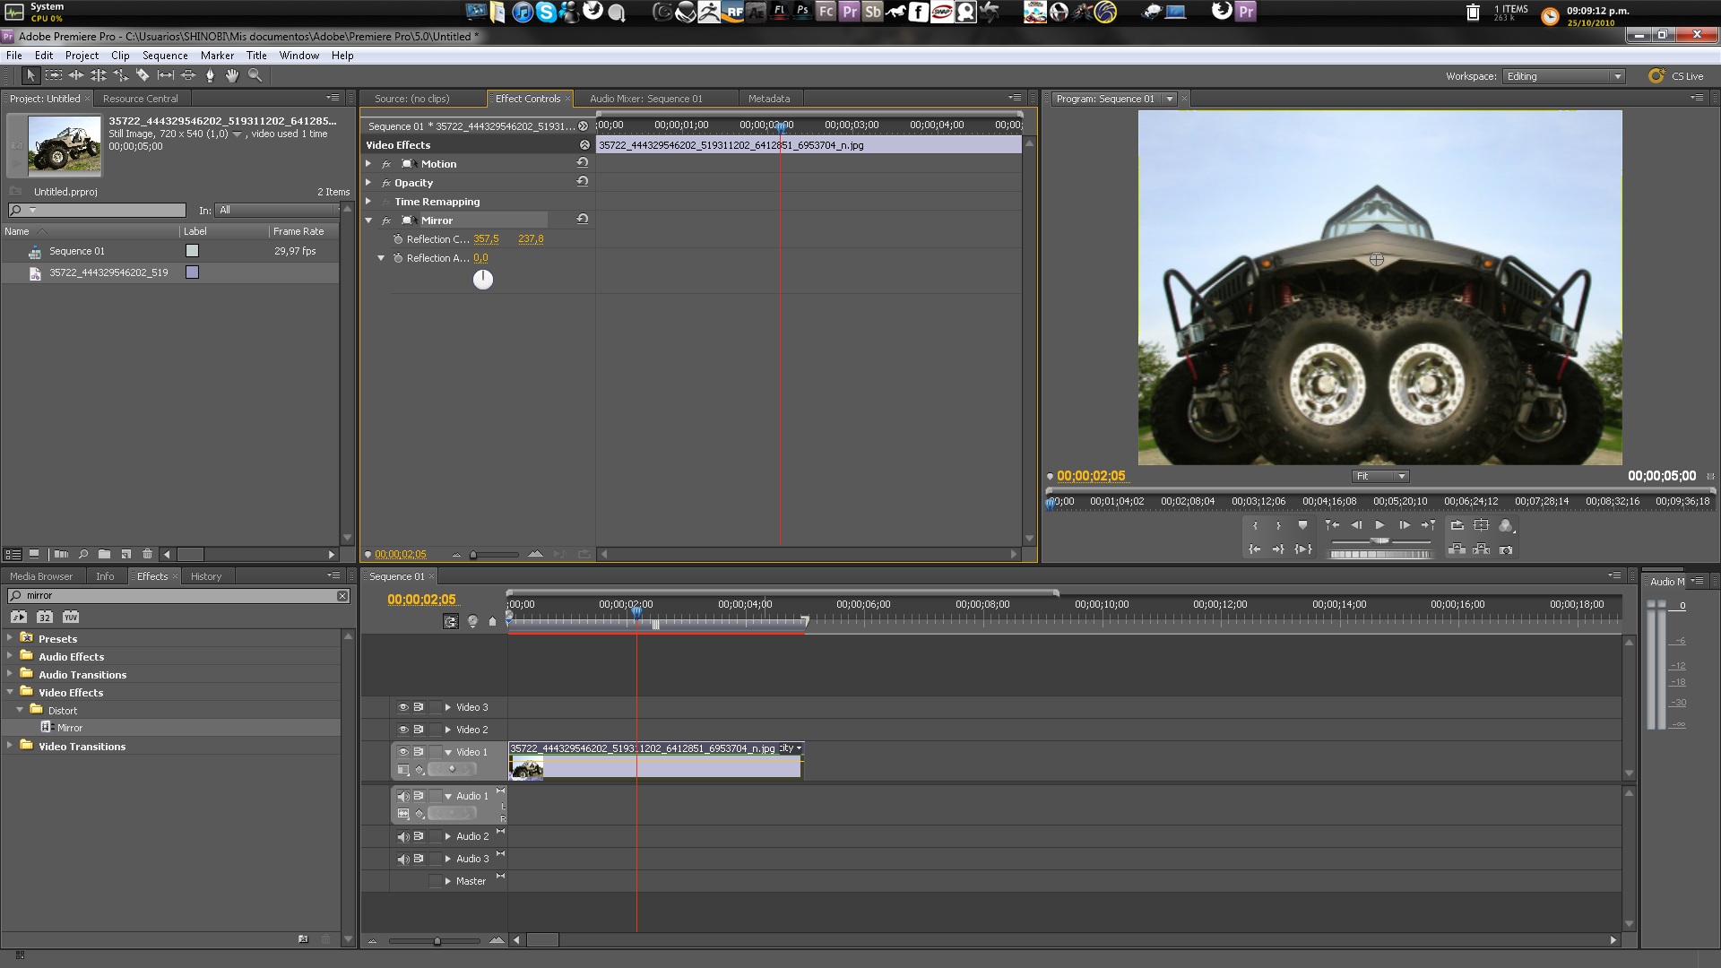Mute Audio 2 track speaker toggle
1721x968 pixels.
coord(403,836)
